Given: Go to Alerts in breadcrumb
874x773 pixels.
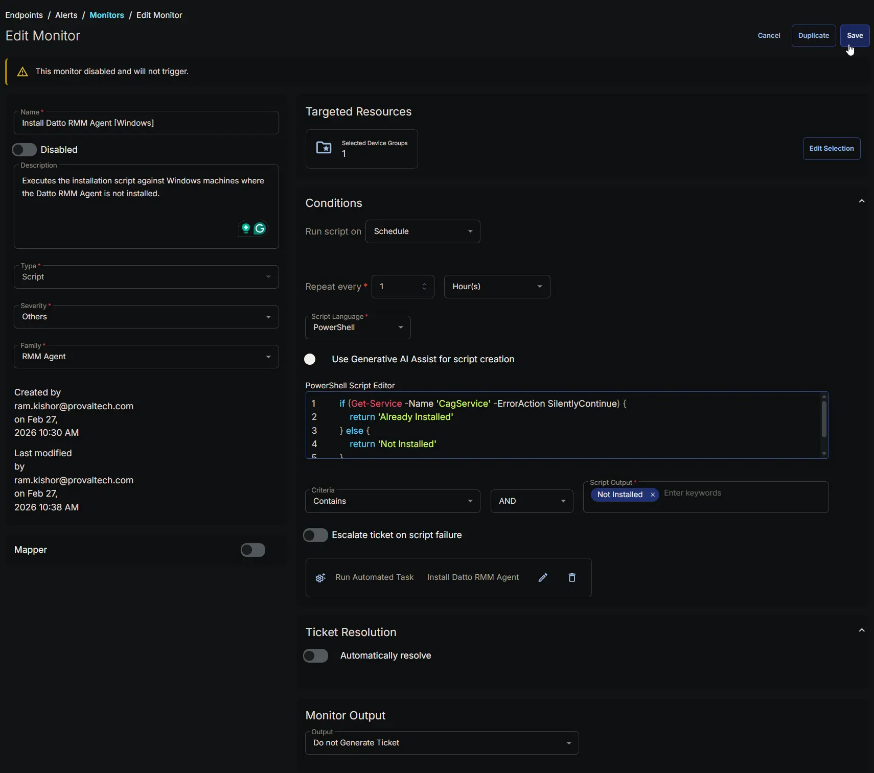Looking at the screenshot, I should (66, 15).
